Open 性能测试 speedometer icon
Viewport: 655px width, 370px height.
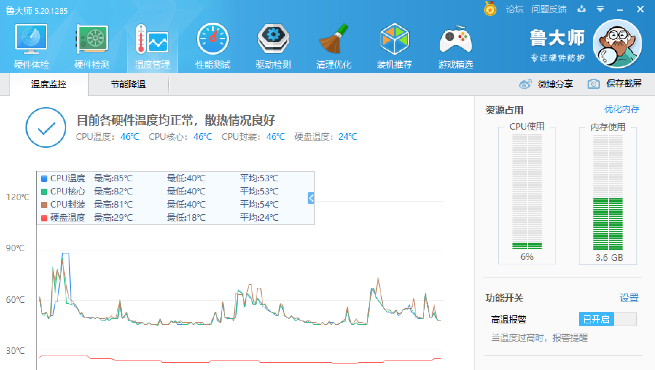[213, 39]
